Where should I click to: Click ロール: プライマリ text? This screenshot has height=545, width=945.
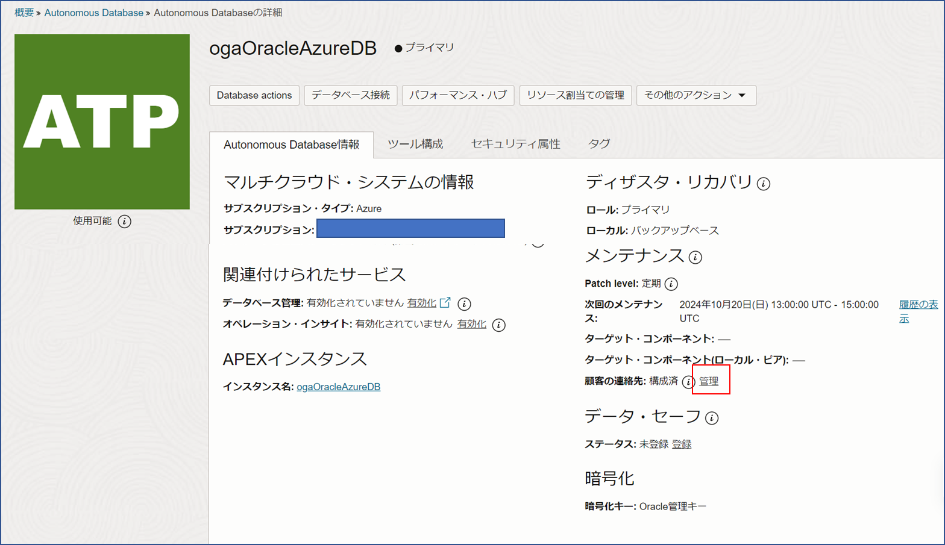tap(628, 210)
